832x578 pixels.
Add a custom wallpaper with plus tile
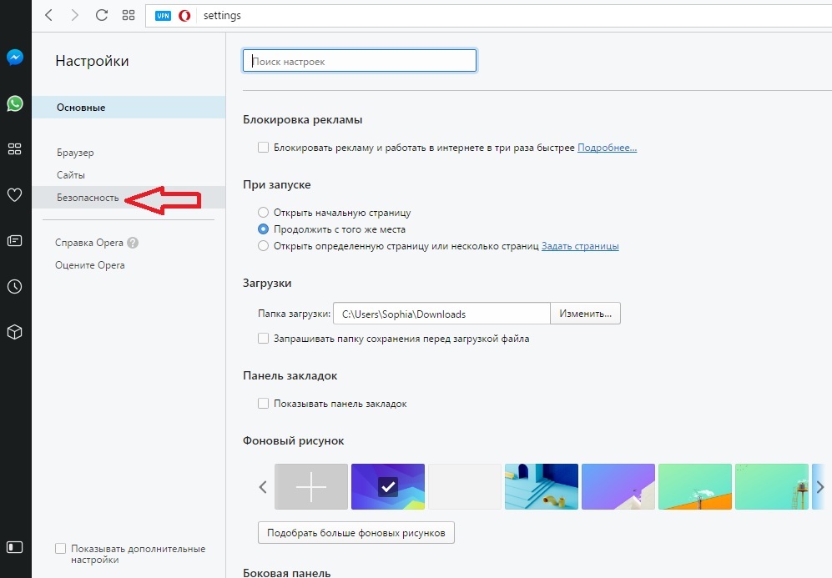(x=311, y=487)
